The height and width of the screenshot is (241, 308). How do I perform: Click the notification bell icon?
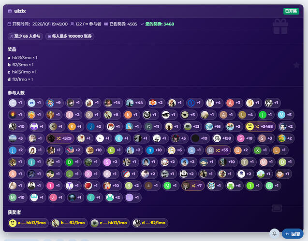pos(275,233)
